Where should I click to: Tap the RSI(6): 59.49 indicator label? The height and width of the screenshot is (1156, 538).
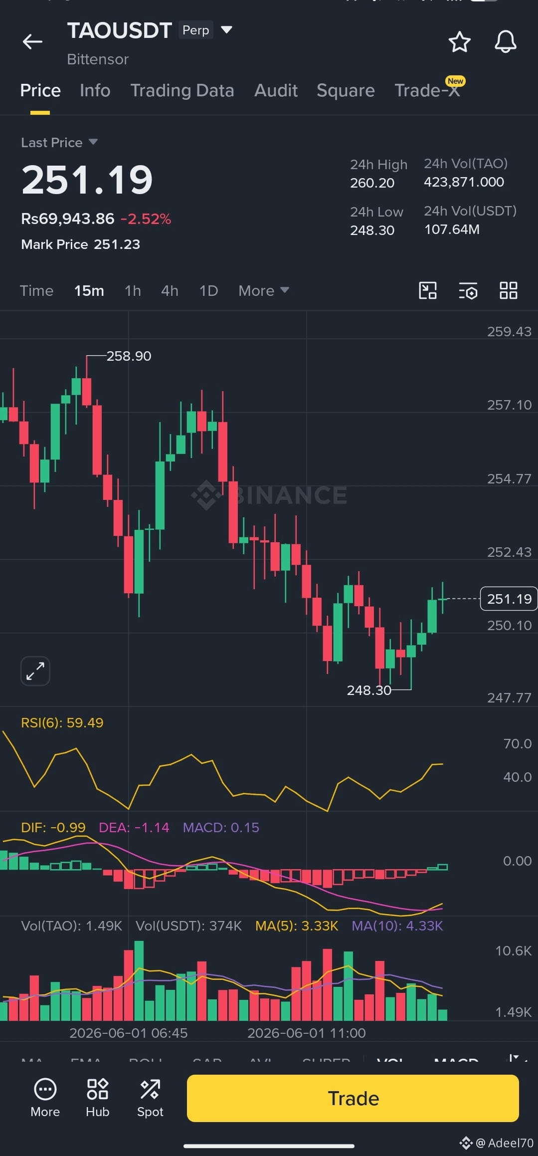[x=62, y=722]
